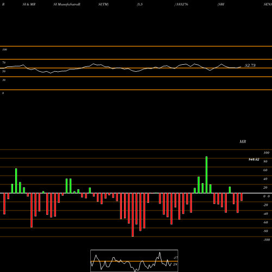The height and width of the screenshot is (272, 272).
Task: Click the MR axis label -40
Action: click(x=265, y=214)
